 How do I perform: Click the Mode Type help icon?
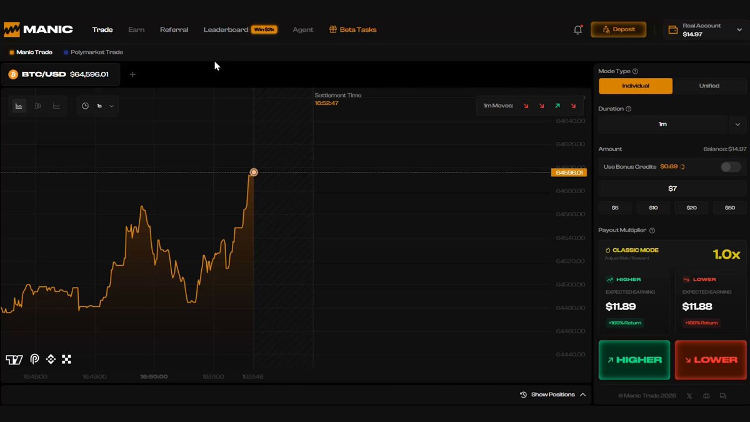click(636, 71)
